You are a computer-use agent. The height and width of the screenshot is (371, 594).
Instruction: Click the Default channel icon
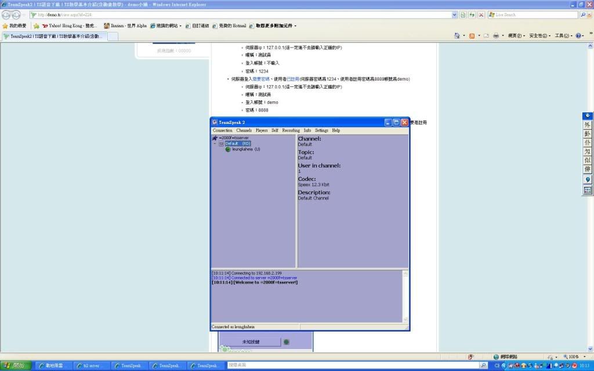(x=221, y=143)
